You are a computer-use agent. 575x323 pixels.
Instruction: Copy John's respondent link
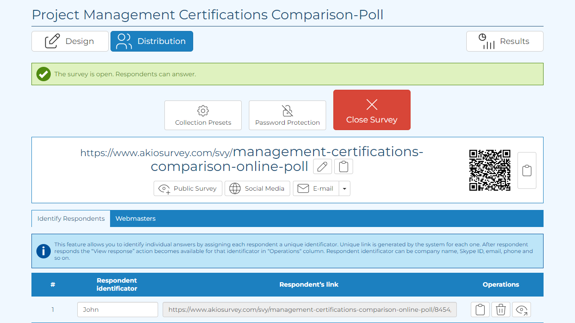(x=480, y=310)
